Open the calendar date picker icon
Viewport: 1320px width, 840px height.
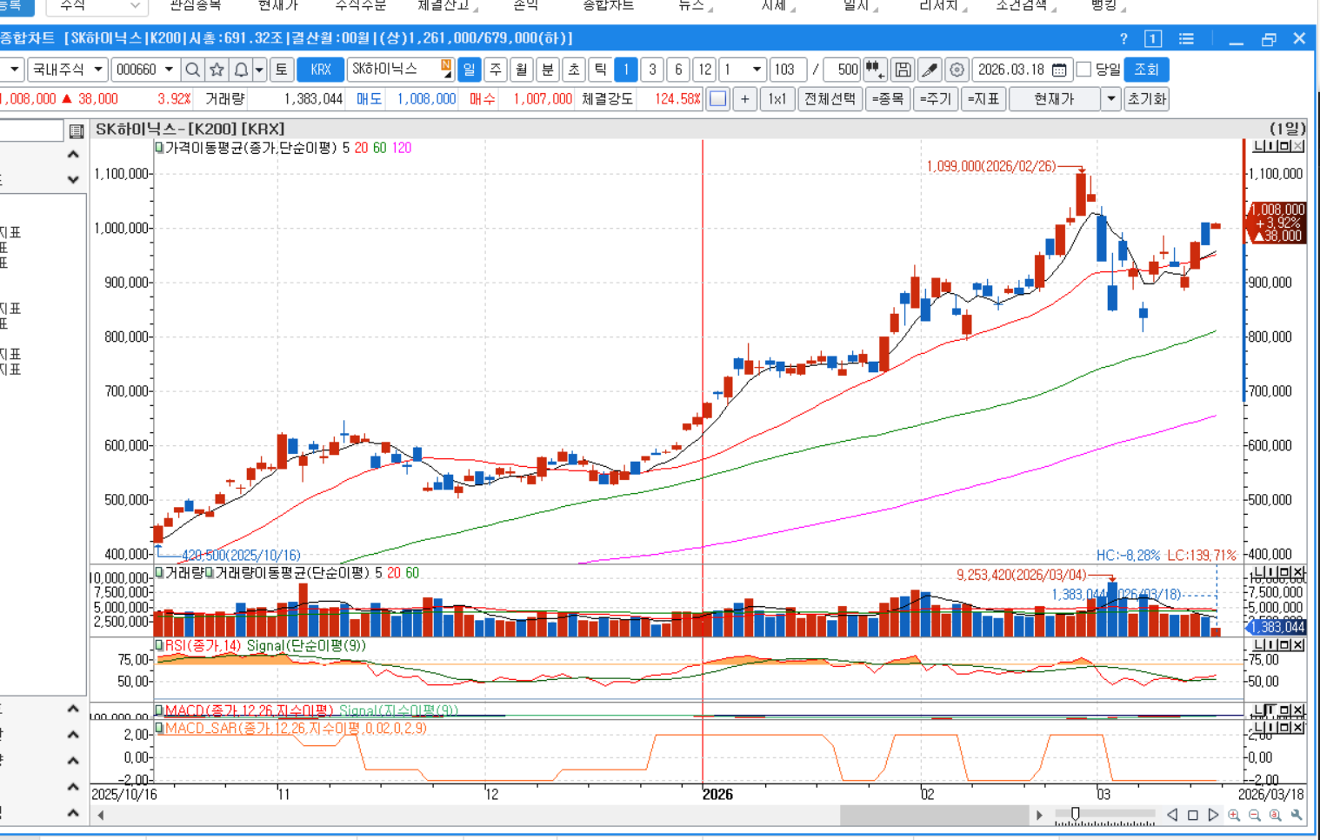point(1059,70)
